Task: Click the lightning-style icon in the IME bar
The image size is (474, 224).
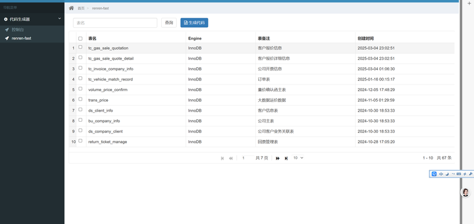Action: coord(465,174)
